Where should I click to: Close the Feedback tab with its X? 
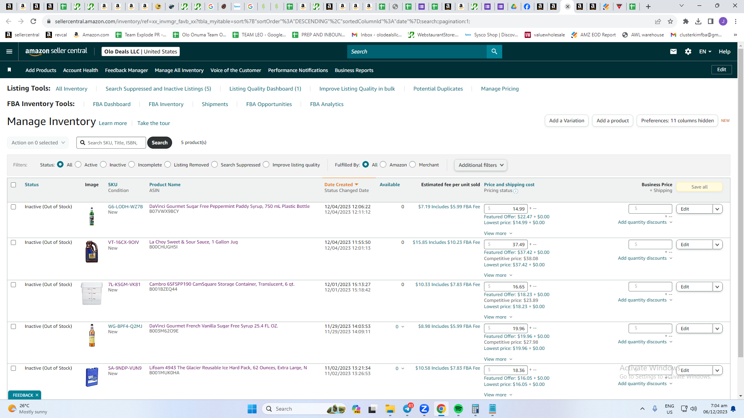37,395
